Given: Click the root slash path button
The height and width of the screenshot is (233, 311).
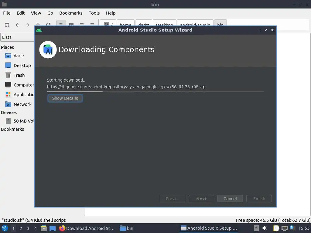Looking at the screenshot, I should [108, 23].
